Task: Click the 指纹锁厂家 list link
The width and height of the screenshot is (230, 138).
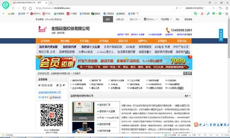Action: click(105, 105)
